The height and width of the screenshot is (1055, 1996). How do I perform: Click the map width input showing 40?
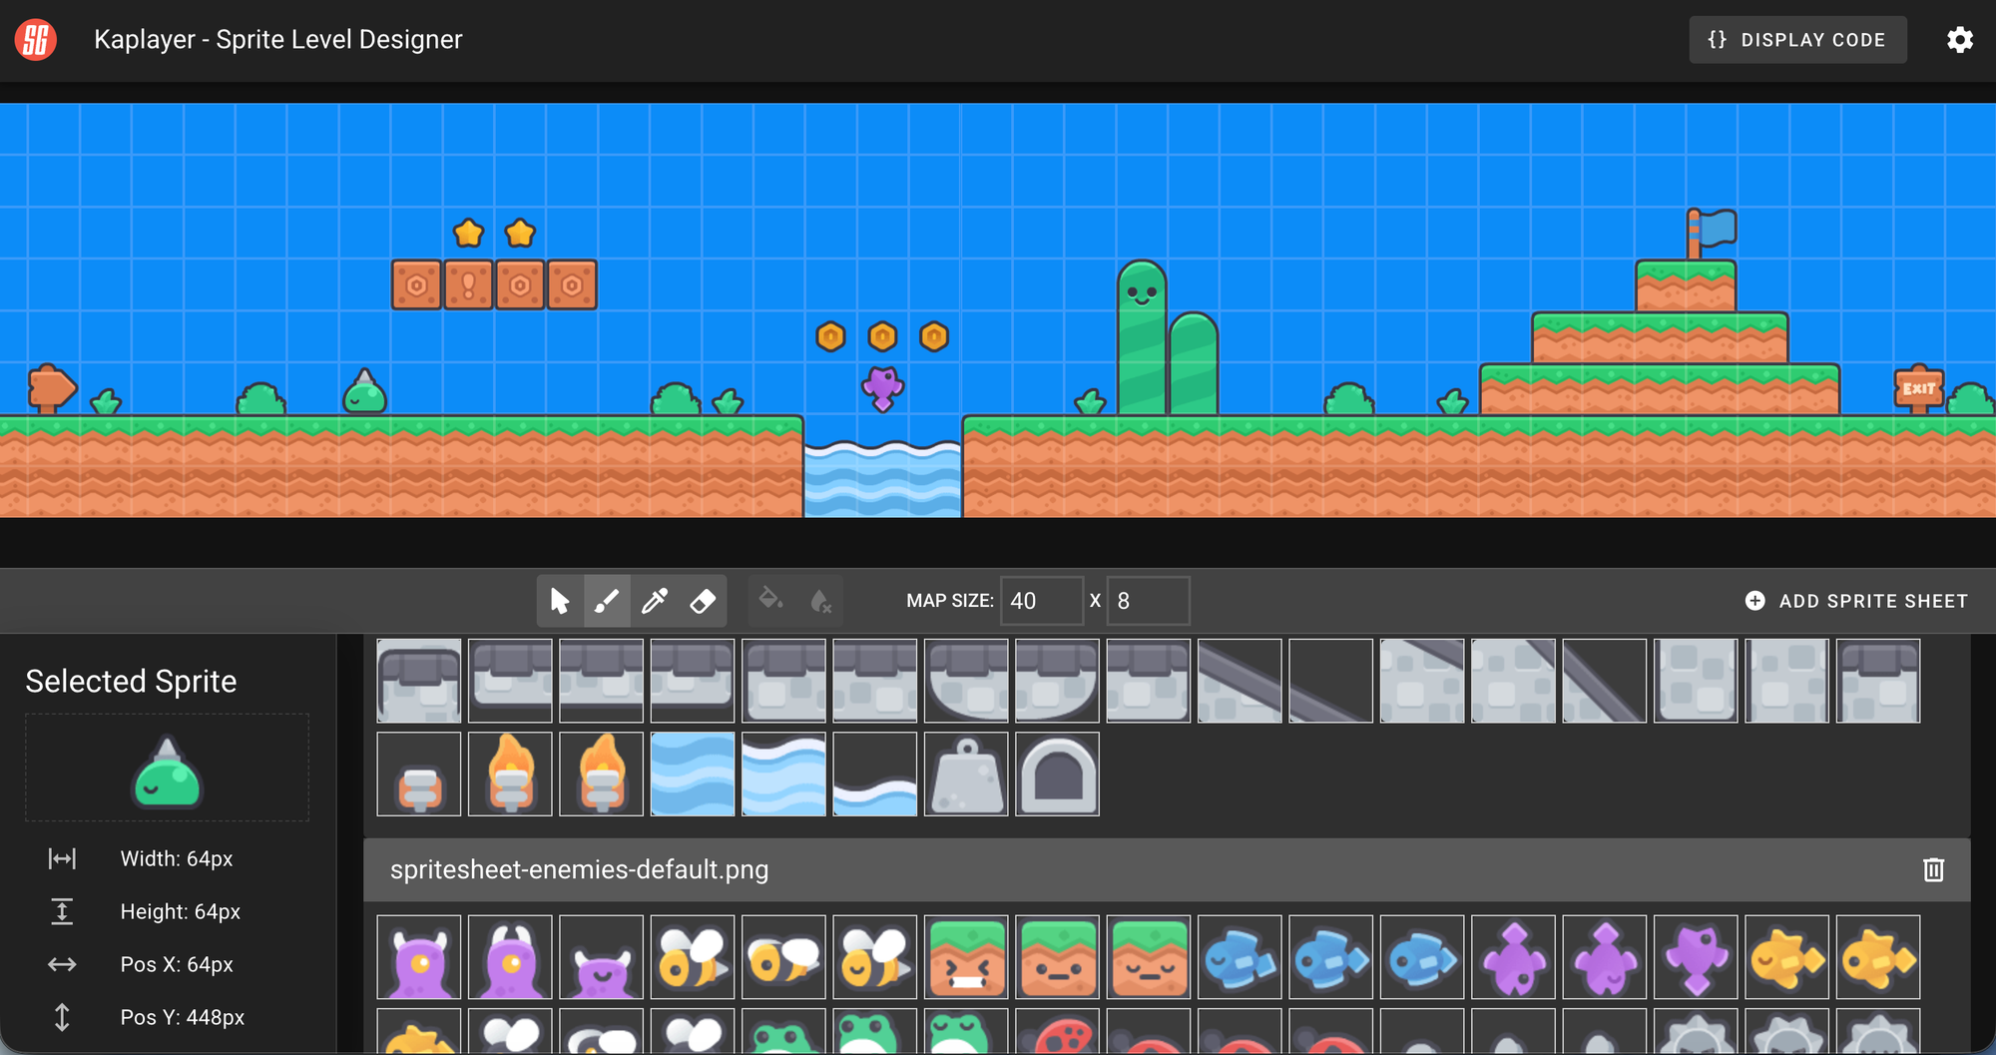click(1042, 600)
